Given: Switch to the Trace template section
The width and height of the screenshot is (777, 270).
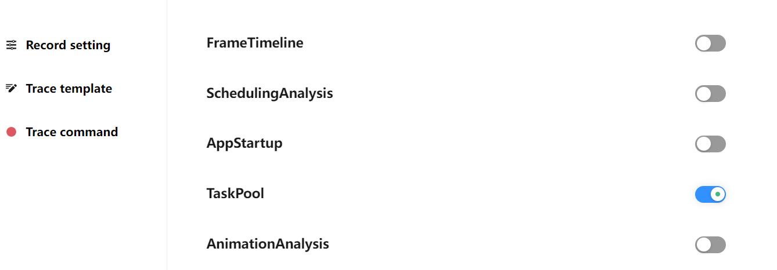Looking at the screenshot, I should click(x=69, y=89).
